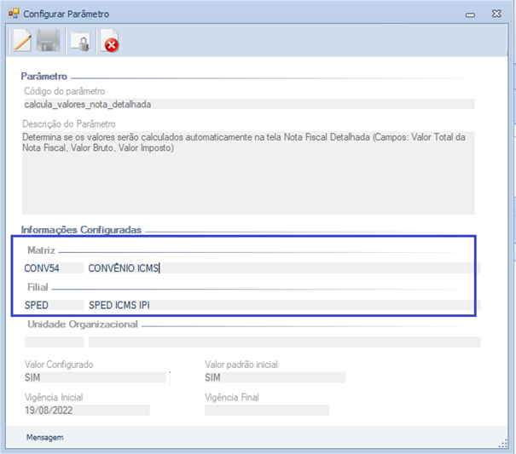Viewport: 516px width, 454px height.
Task: Click the Filial code field SPED
Action: 53,305
